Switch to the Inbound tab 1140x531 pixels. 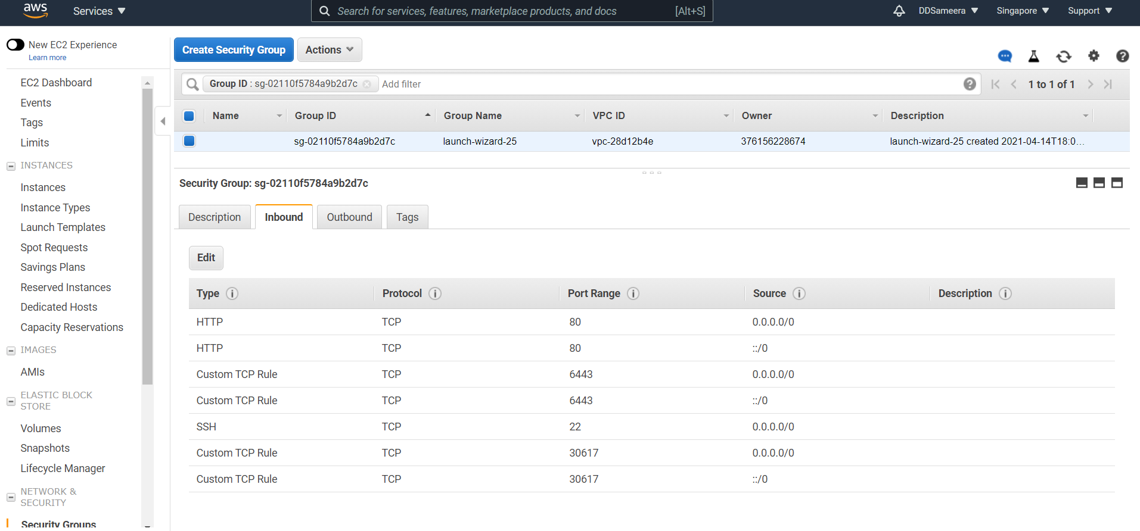284,217
